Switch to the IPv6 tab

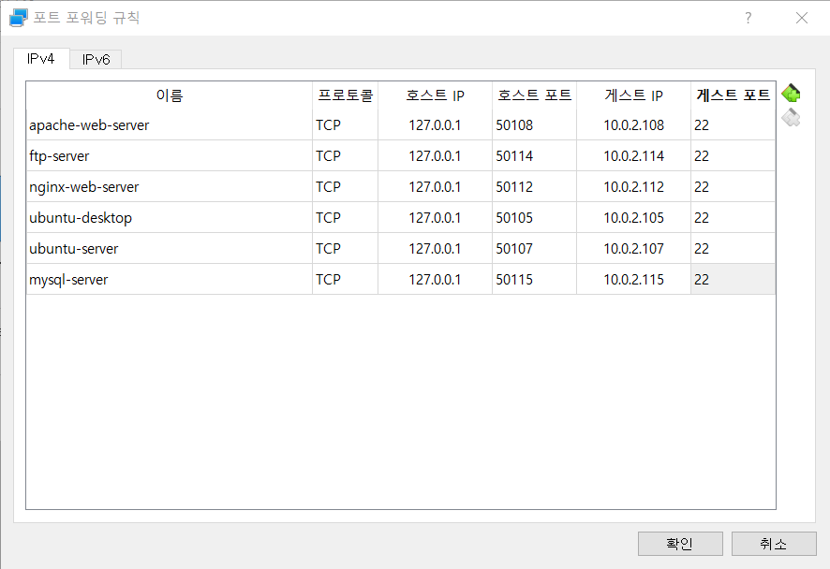tap(96, 60)
